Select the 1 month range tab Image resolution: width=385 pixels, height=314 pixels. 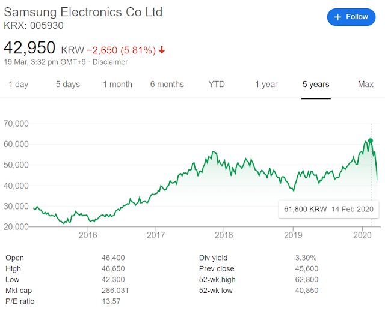(117, 84)
